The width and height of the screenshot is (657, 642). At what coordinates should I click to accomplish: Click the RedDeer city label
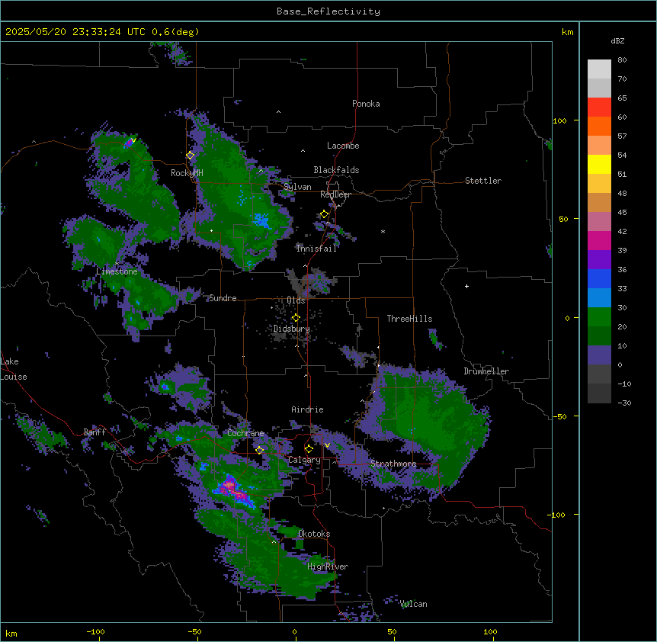coord(335,194)
